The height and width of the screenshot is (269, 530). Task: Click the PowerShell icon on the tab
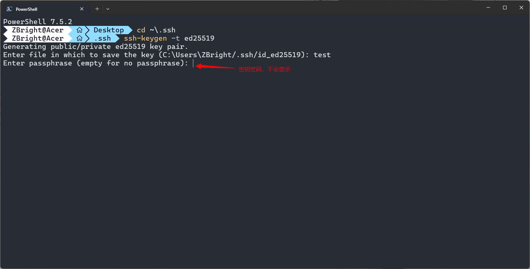pyautogui.click(x=9, y=9)
